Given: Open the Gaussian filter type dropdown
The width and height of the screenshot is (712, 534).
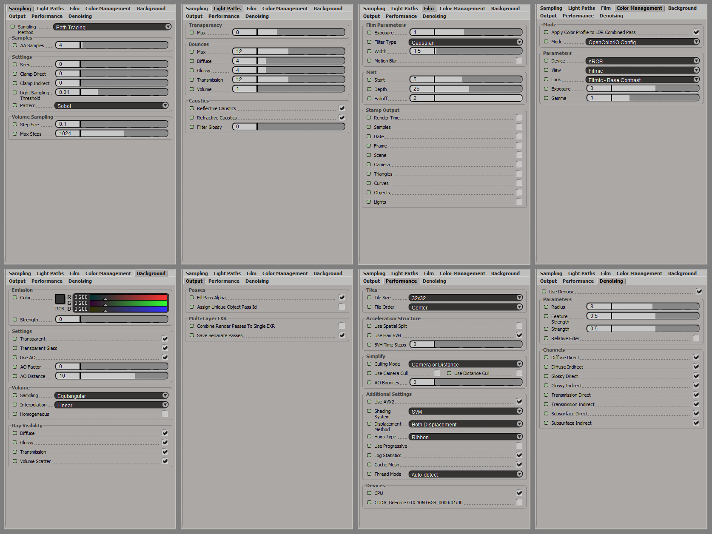Looking at the screenshot, I should [466, 43].
